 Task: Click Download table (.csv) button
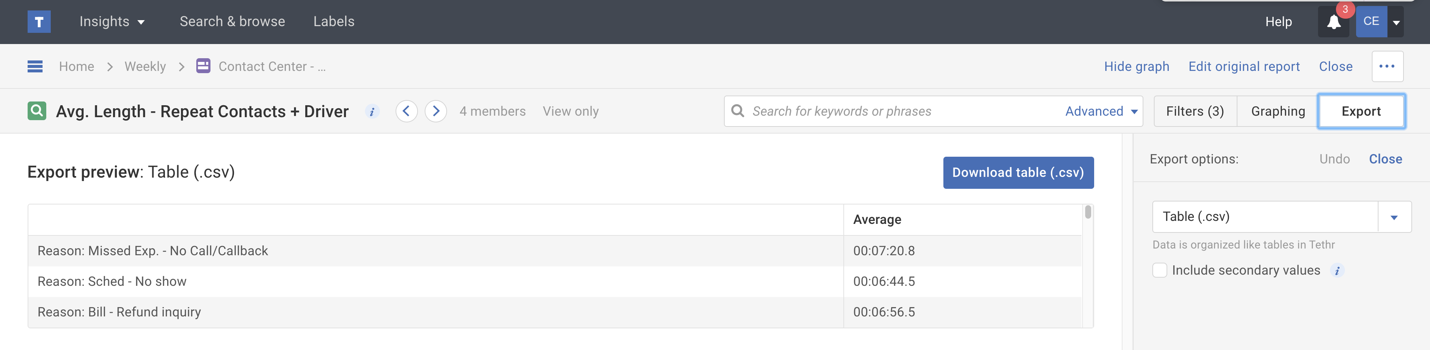[1018, 172]
